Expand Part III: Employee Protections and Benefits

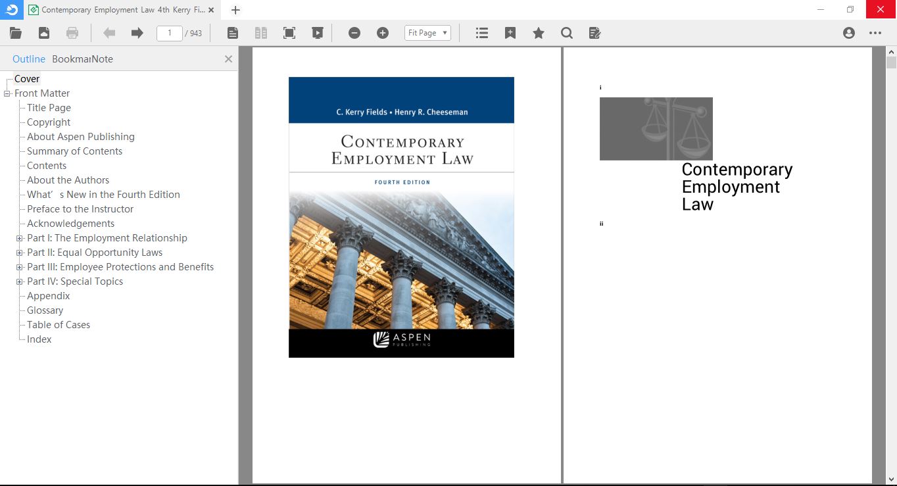point(20,267)
